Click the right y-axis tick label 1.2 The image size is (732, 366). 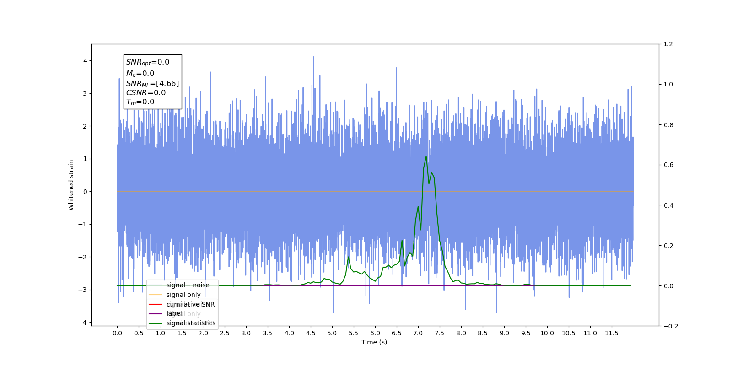click(x=668, y=44)
